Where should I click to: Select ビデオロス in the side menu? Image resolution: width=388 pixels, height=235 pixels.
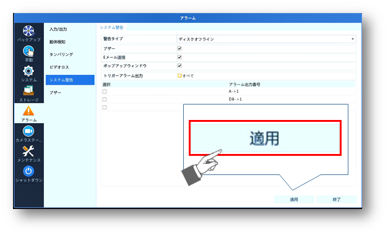click(59, 67)
